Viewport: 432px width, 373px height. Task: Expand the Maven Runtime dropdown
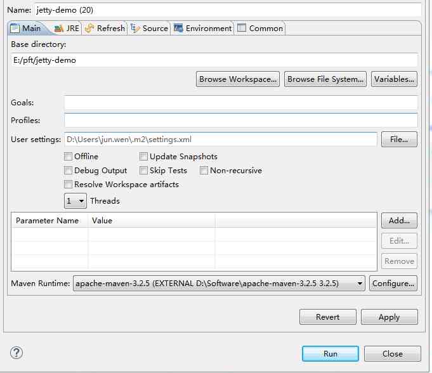coord(360,284)
